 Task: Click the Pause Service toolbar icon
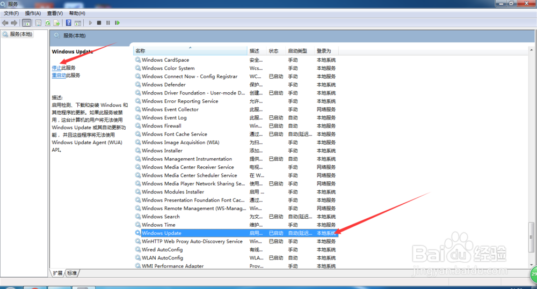(x=108, y=23)
